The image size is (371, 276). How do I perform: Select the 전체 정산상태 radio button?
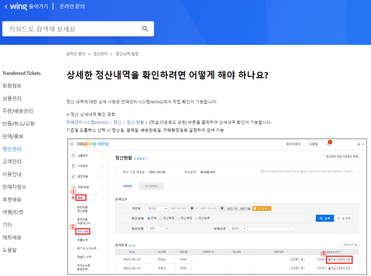tap(149, 219)
